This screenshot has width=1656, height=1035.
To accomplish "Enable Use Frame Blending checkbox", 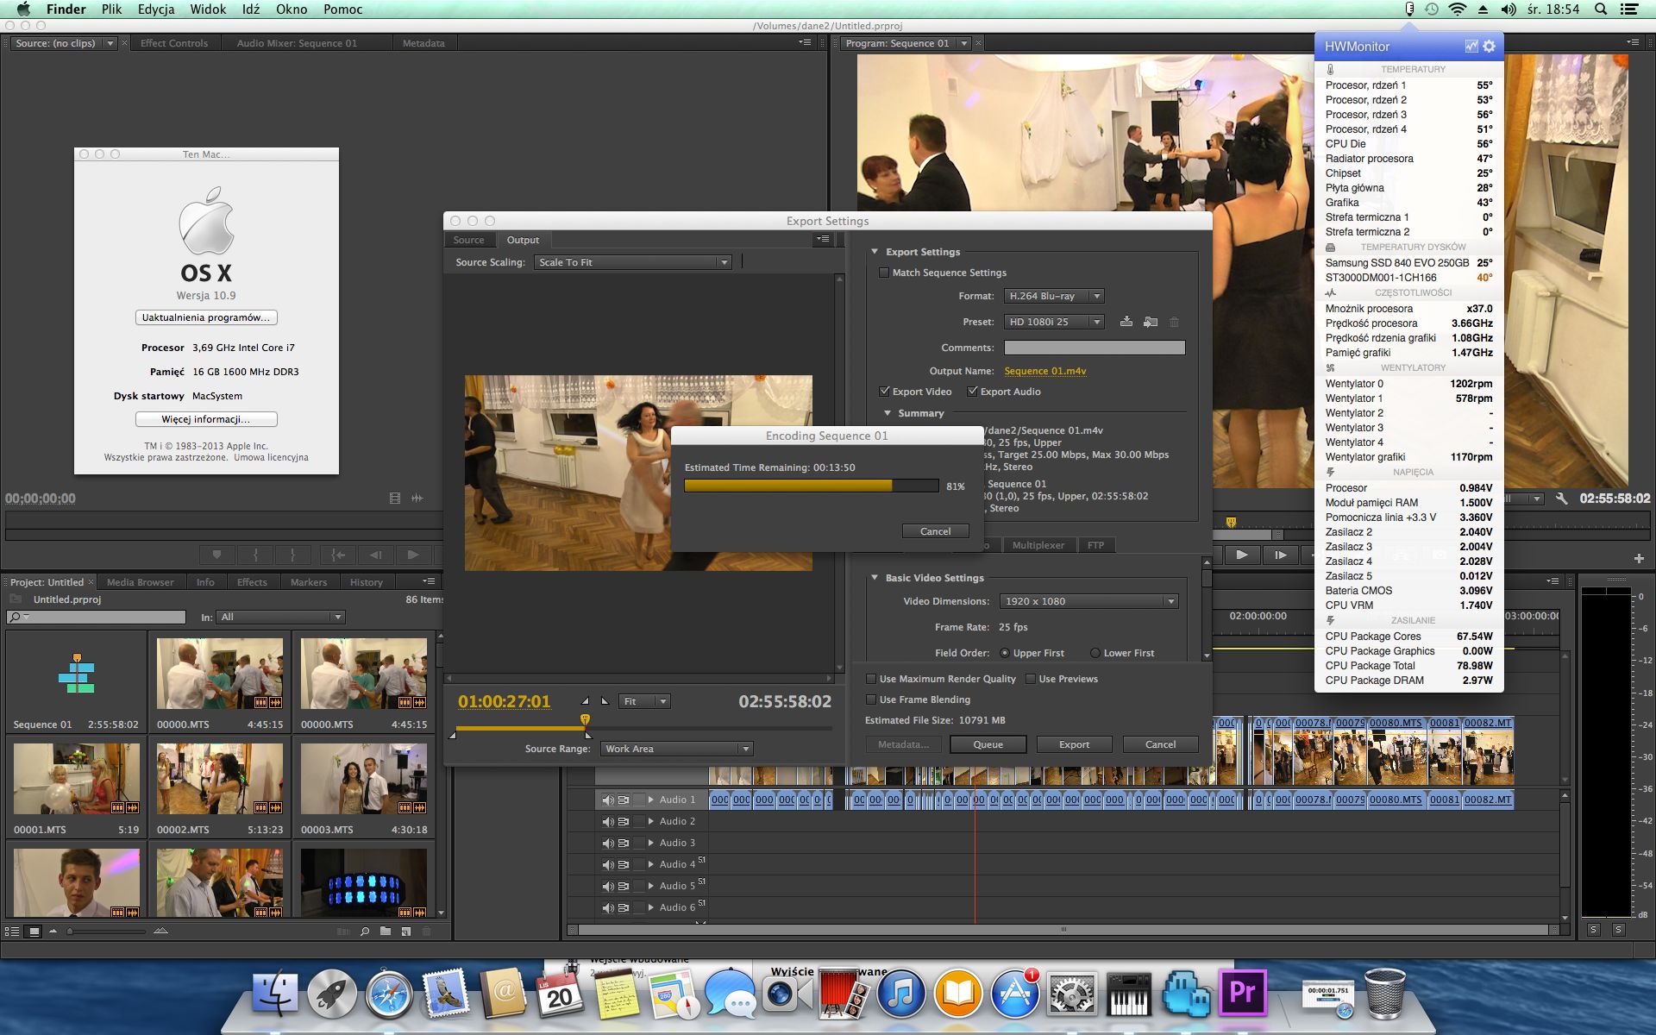I will point(870,699).
